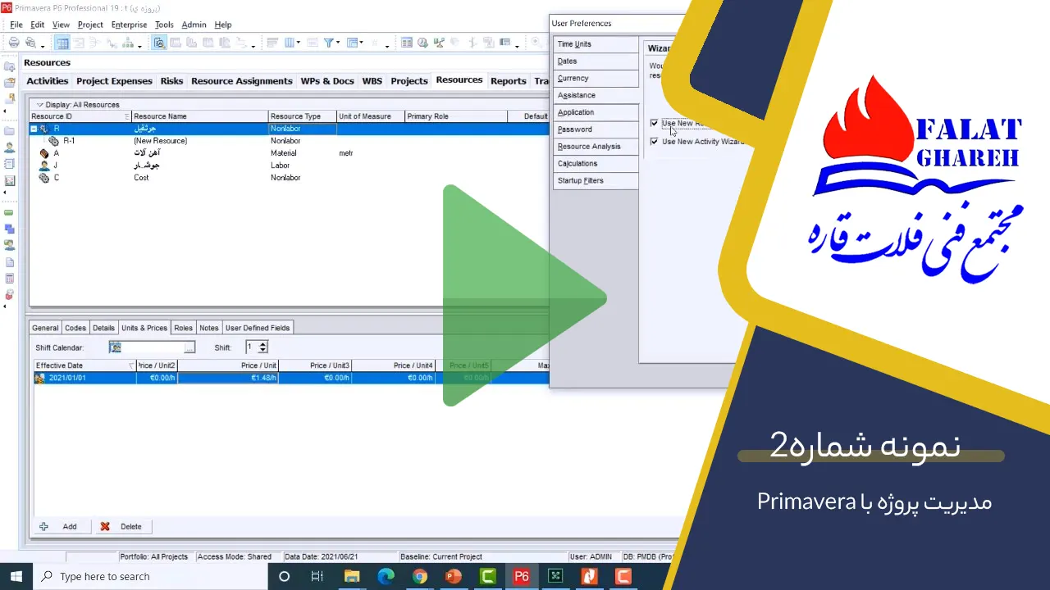Screen dimensions: 1050x590
Task: Click the blue overlapping squares sidebar icon
Action: coord(10,229)
